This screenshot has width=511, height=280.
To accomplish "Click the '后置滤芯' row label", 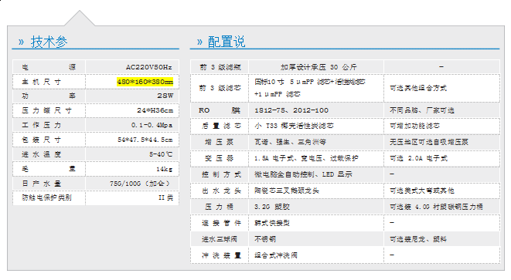I will (x=221, y=126).
